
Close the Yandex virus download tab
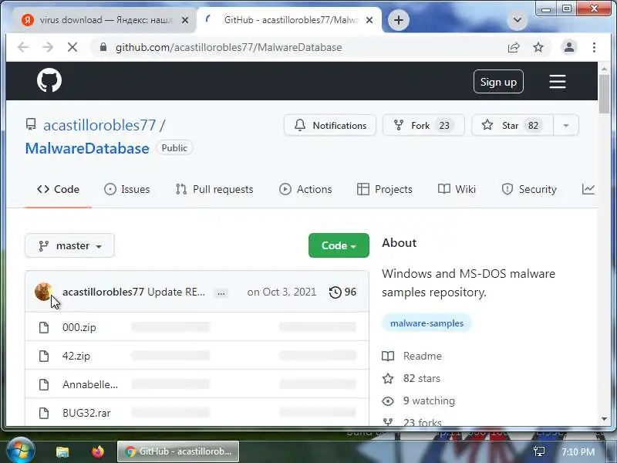185,20
